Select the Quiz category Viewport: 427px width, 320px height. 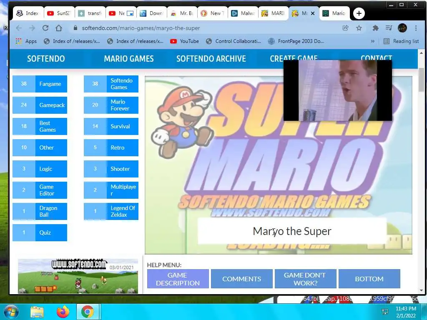click(40, 232)
